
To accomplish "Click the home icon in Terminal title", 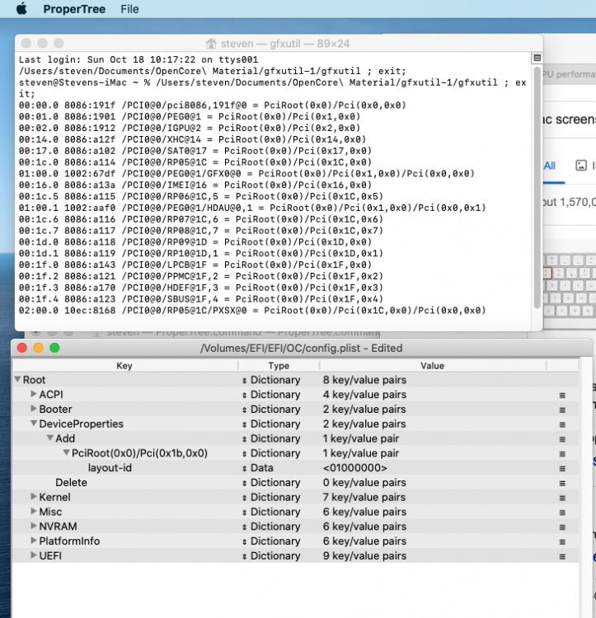I will coord(211,44).
